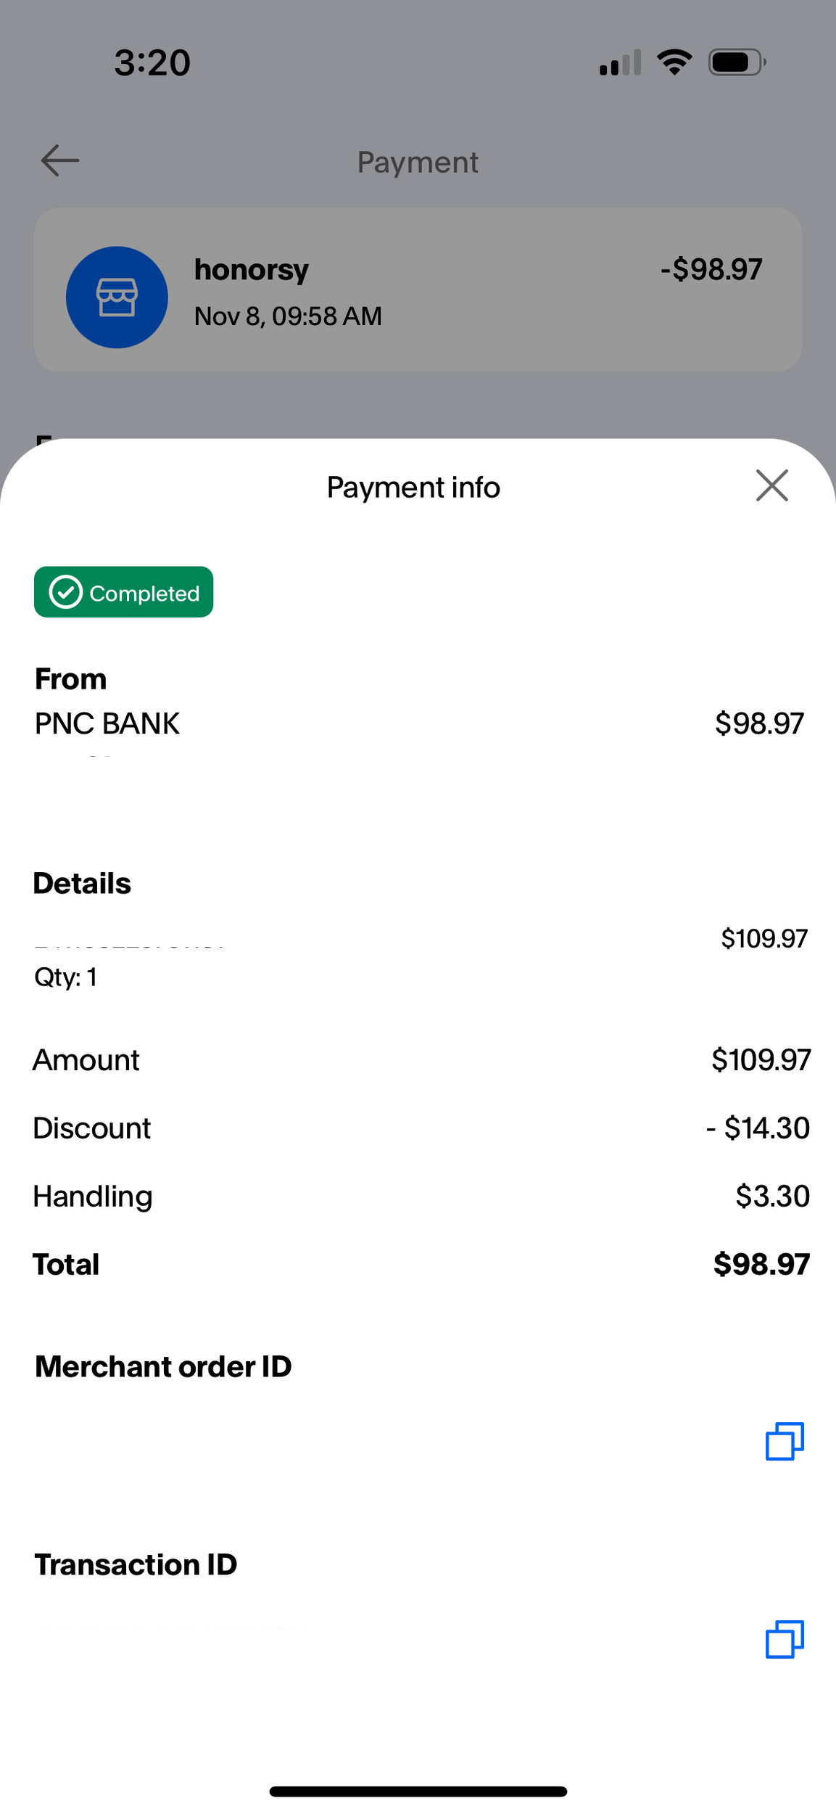Tap the blue store merchant icon
836x1814 pixels.
click(x=117, y=297)
